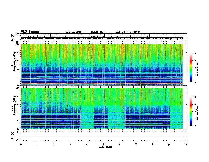Select the "Time (min)" axis label
Viewport: 209px width, 162px height.
click(106, 147)
